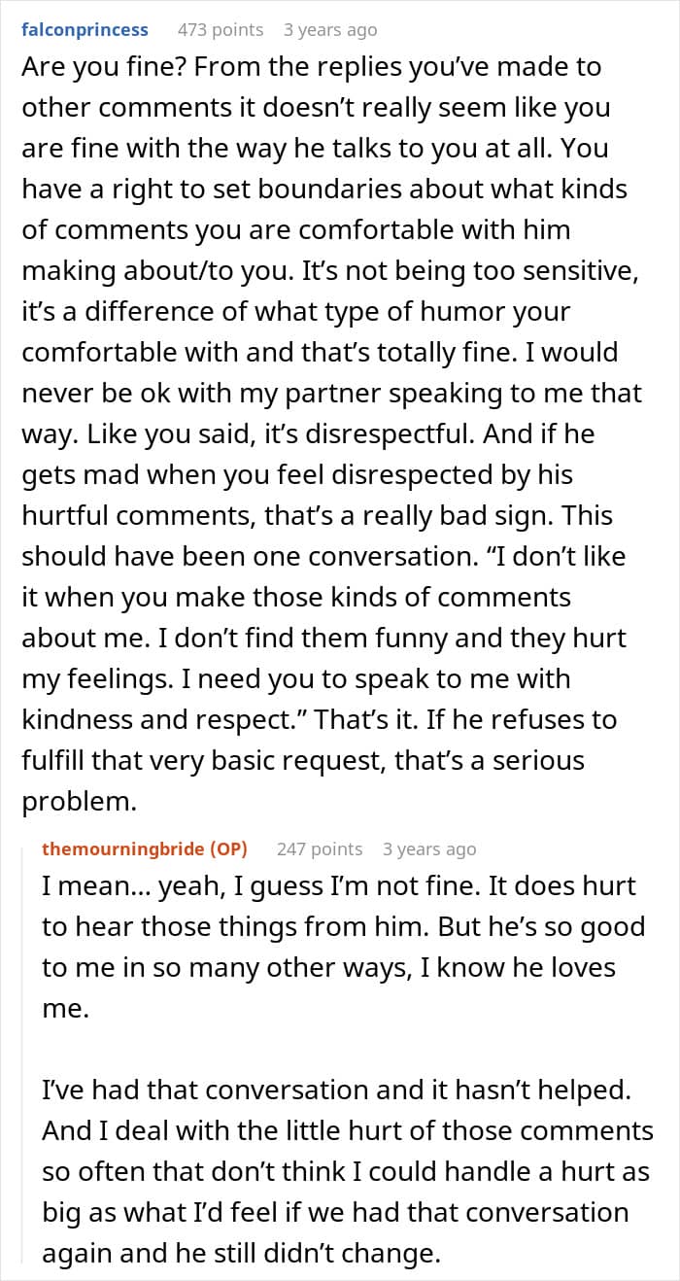Click the last line "again and he still didn't change."
Image resolution: width=680 pixels, height=1281 pixels.
(x=241, y=1253)
